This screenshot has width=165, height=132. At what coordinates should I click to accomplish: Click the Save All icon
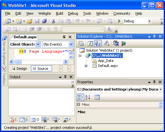[44, 21]
